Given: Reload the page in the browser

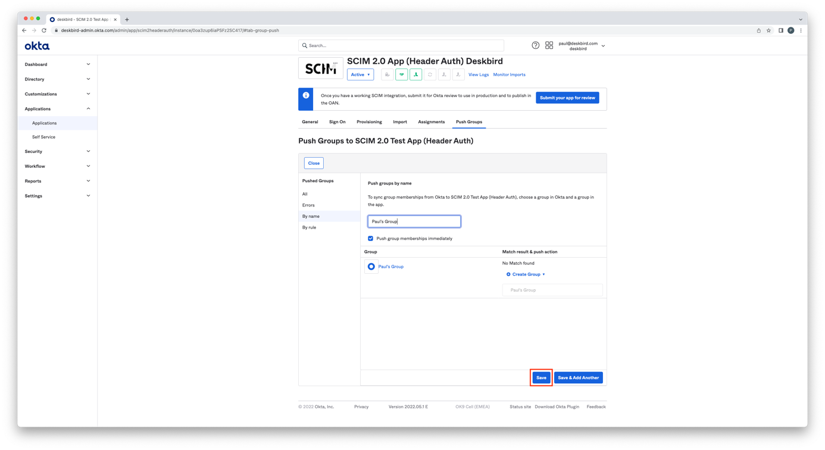Looking at the screenshot, I should tap(44, 30).
